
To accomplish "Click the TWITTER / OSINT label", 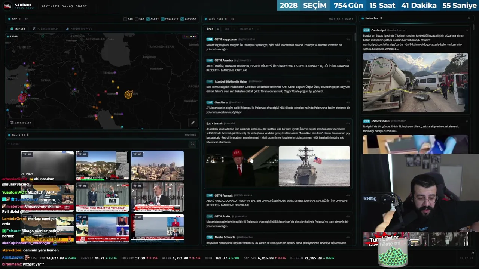I will click(x=341, y=19).
